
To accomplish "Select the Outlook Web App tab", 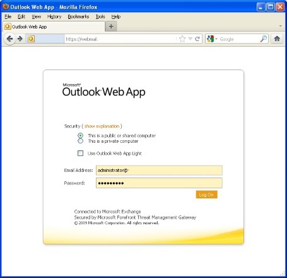I will 54,27.
